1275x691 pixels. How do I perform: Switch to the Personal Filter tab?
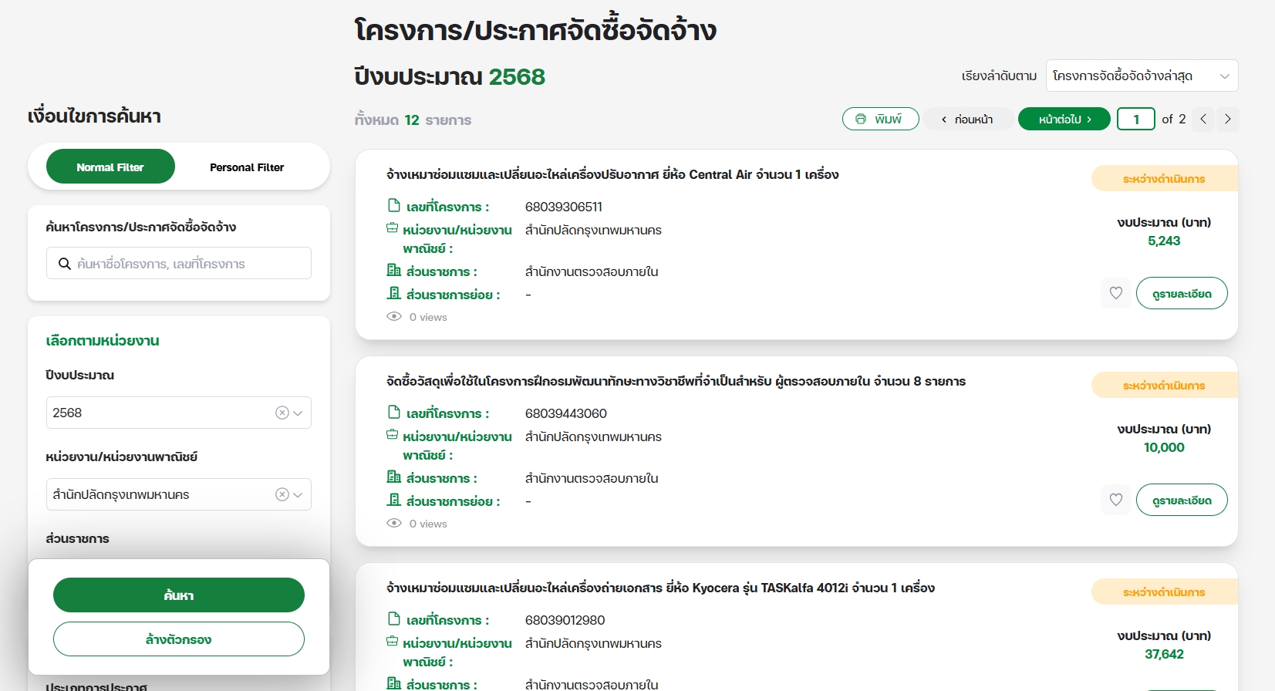(247, 167)
